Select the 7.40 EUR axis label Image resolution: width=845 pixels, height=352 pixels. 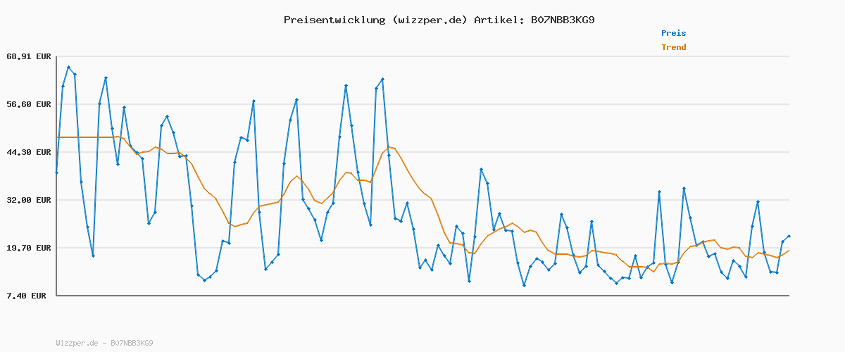28,296
